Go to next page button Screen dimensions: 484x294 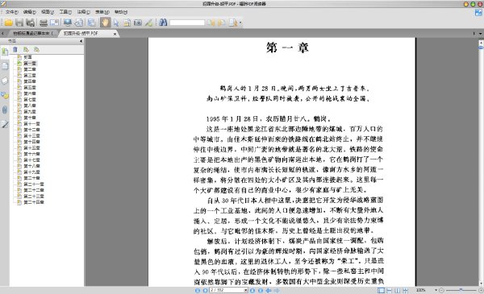(x=252, y=290)
